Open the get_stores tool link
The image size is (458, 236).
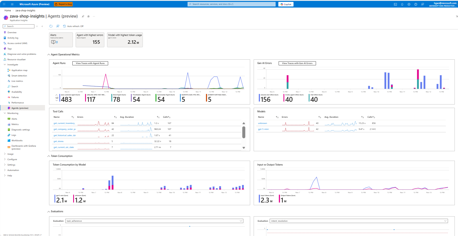59,141
